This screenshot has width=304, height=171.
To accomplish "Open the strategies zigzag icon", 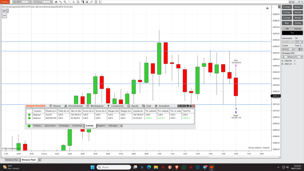I will pyautogui.click(x=92, y=2).
